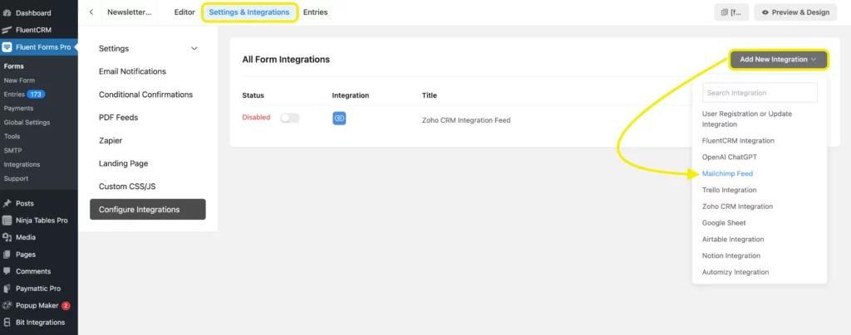Select User Registration or Update Integration
The image size is (851, 335).
[747, 119]
